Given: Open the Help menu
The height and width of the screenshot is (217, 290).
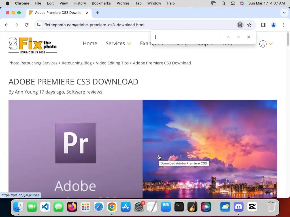Looking at the screenshot, I should (170, 3).
